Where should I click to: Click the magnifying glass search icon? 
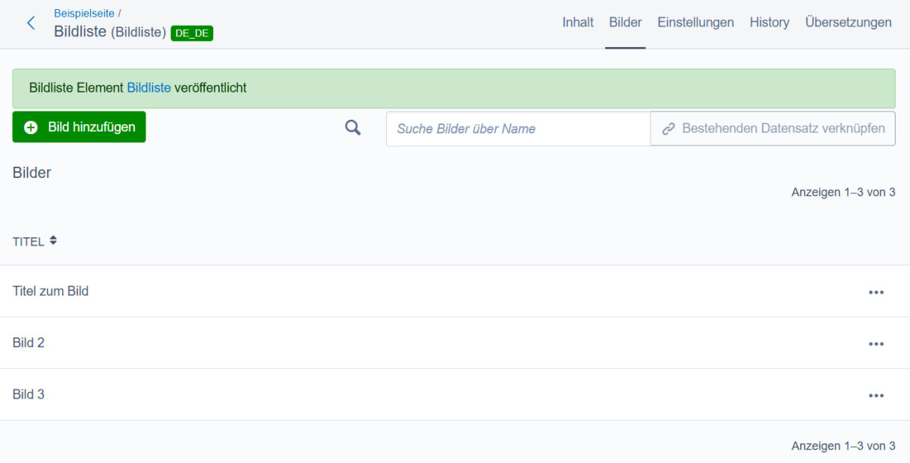pos(353,128)
